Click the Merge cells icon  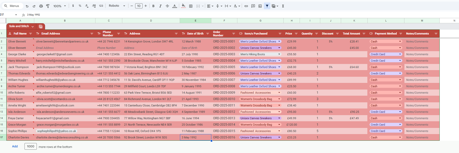point(198,6)
